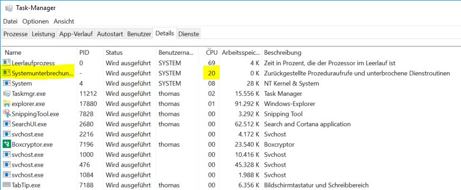Select the SearchUI.exe process name

coord(30,124)
